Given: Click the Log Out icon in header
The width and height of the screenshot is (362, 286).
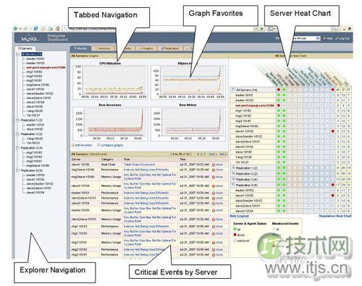Looking at the screenshot, I should 337,38.
